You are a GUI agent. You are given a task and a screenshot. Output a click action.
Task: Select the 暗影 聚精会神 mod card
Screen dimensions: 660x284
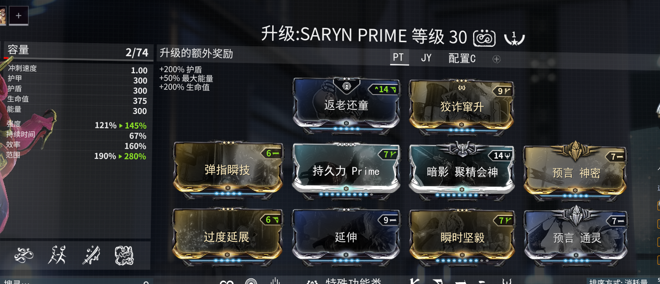462,170
